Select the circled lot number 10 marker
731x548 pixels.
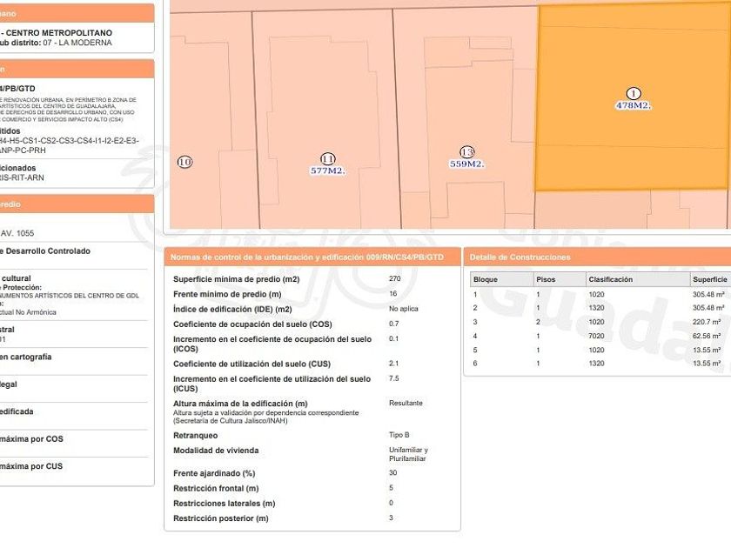(184, 162)
